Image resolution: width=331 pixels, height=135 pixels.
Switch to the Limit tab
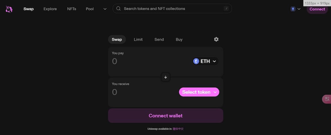click(138, 39)
